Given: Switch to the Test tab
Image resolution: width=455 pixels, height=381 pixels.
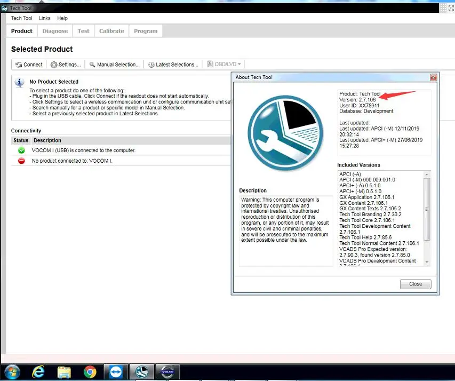Looking at the screenshot, I should 83,31.
